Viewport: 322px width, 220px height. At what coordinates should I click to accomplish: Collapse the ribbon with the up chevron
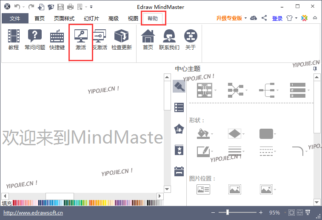point(315,18)
